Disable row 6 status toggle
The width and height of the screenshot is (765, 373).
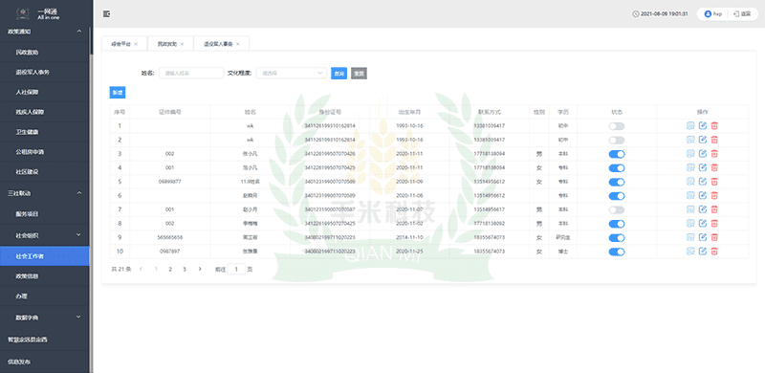[617, 196]
